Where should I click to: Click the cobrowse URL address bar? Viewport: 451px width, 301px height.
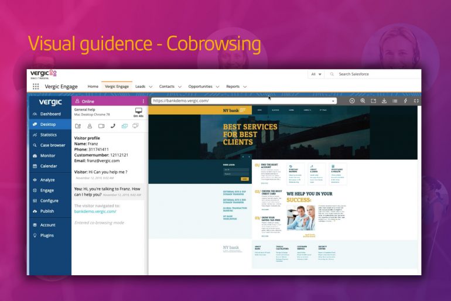click(244, 101)
